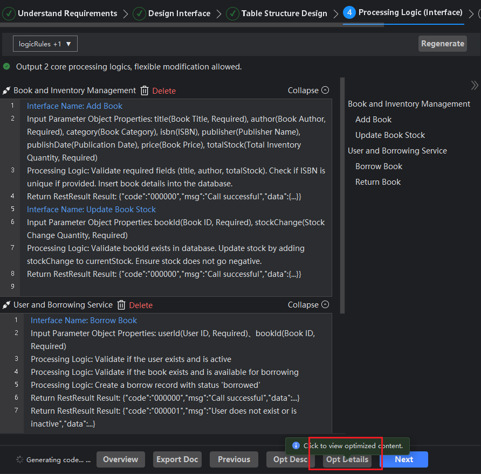The height and width of the screenshot is (474, 481).
Task: Open Opt Details
Action: tap(347, 459)
